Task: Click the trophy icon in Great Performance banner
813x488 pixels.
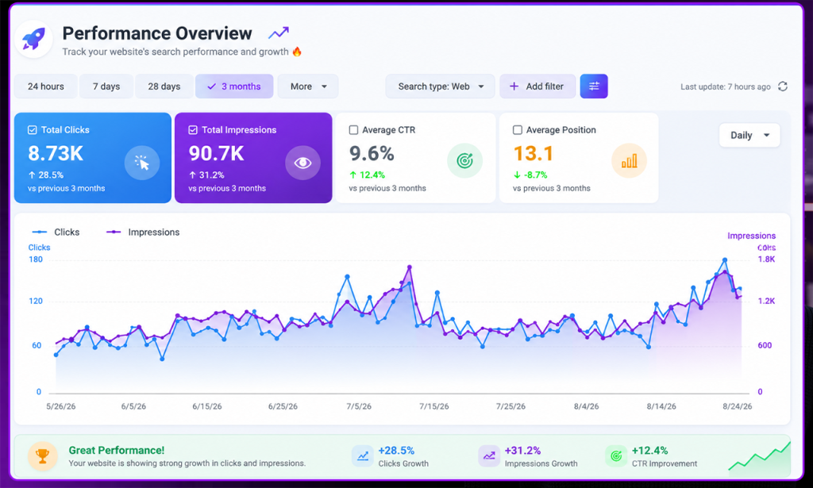Action: [x=43, y=456]
